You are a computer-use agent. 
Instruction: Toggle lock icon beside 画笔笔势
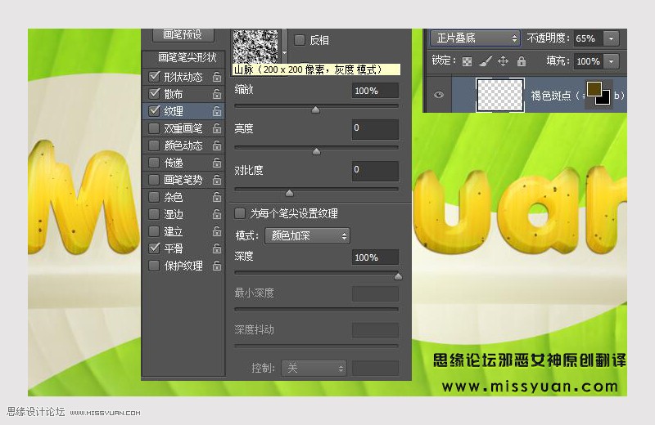217,180
